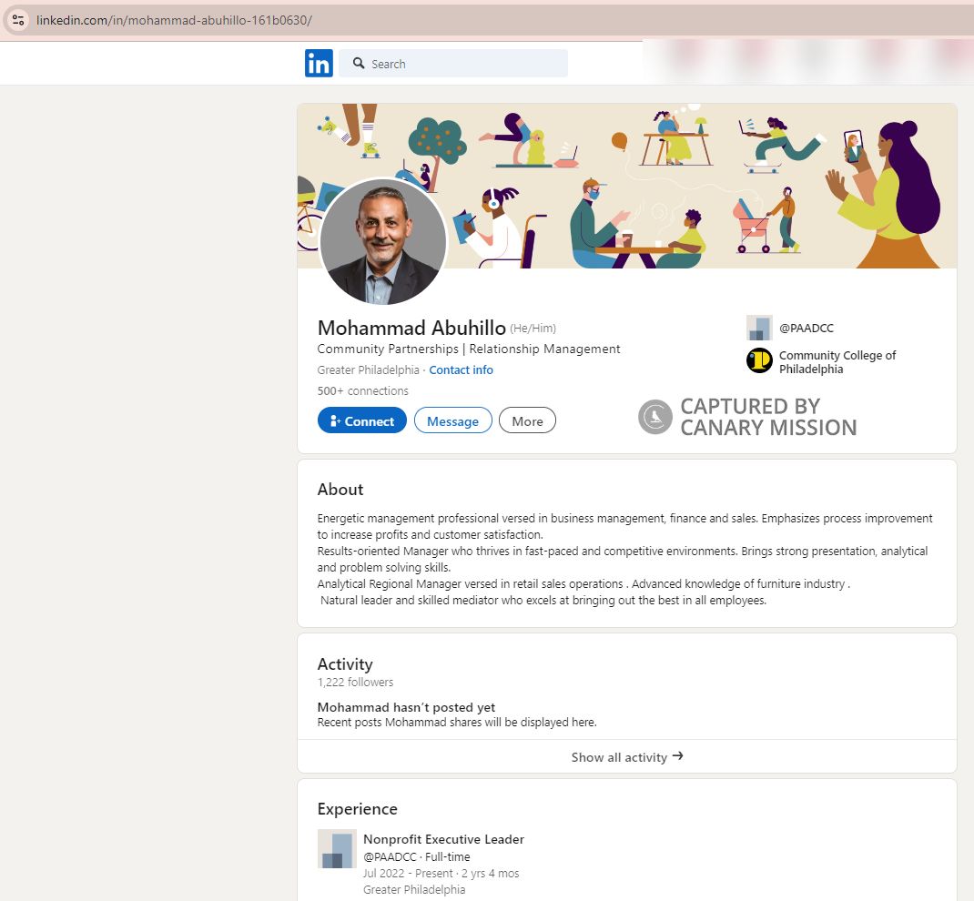Click the profile banner cover image
The image size is (974, 901).
click(x=692, y=182)
